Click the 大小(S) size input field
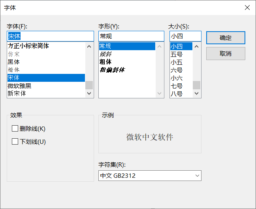The width and height of the screenshot is (256, 209). (185, 36)
